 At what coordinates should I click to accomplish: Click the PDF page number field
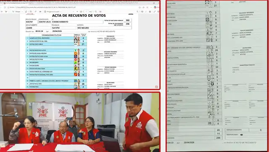(86, 12)
